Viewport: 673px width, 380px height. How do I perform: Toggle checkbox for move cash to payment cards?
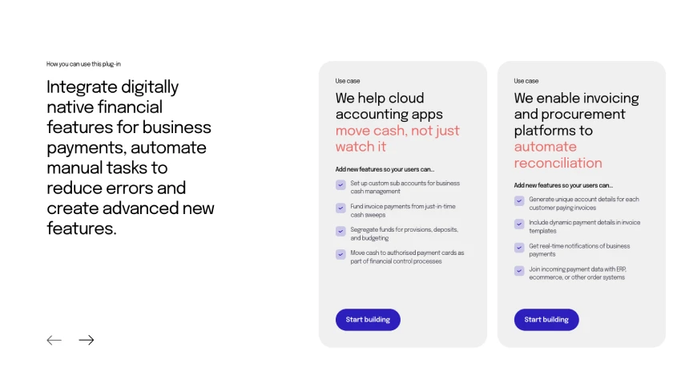[341, 254]
